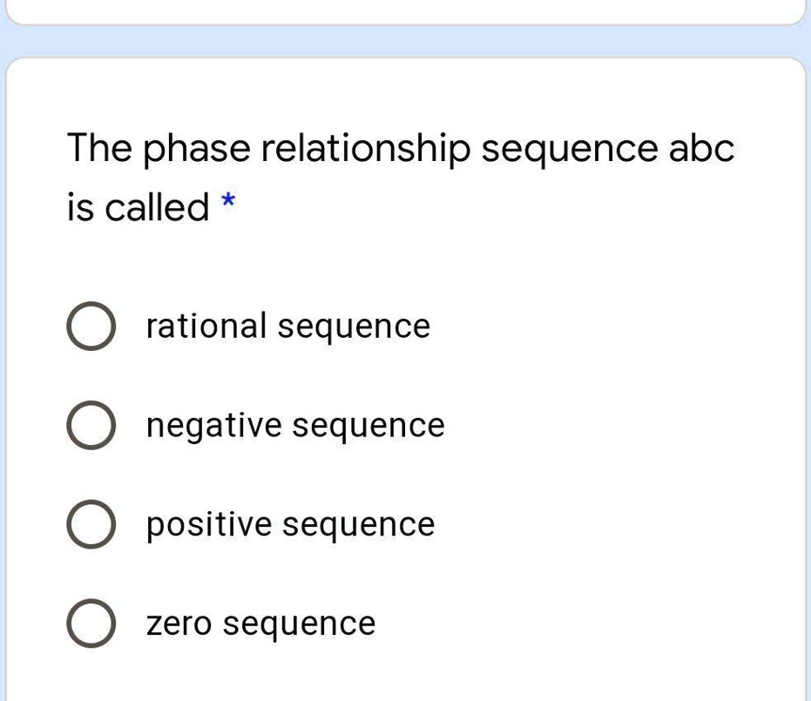Screen dimensions: 811x701
Task: Click the word 'negative' in the second option
Action: click(214, 427)
